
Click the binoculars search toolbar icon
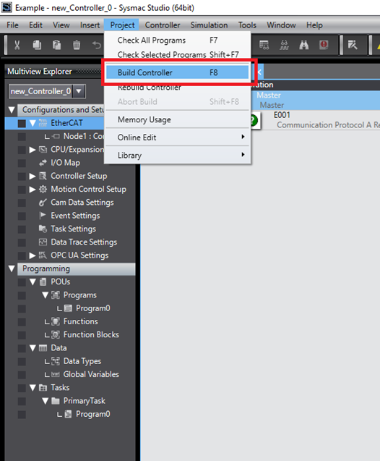(x=303, y=45)
